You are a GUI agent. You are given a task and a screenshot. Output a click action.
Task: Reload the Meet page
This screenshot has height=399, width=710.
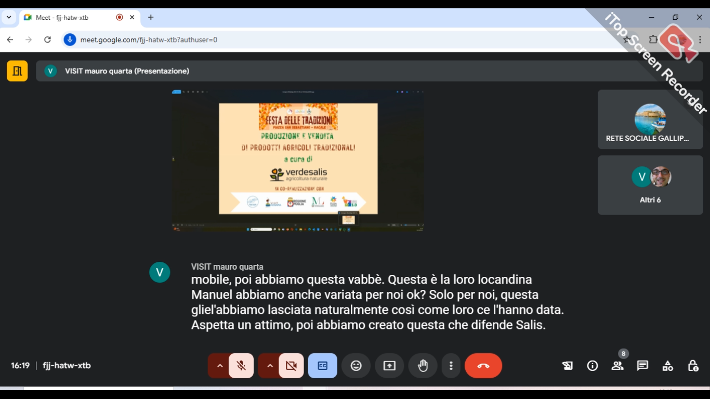[x=47, y=39]
